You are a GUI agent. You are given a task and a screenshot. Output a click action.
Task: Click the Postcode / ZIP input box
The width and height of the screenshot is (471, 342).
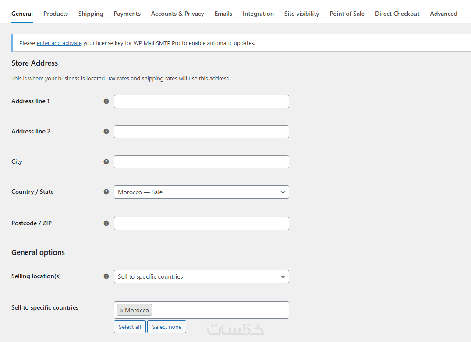tap(201, 223)
